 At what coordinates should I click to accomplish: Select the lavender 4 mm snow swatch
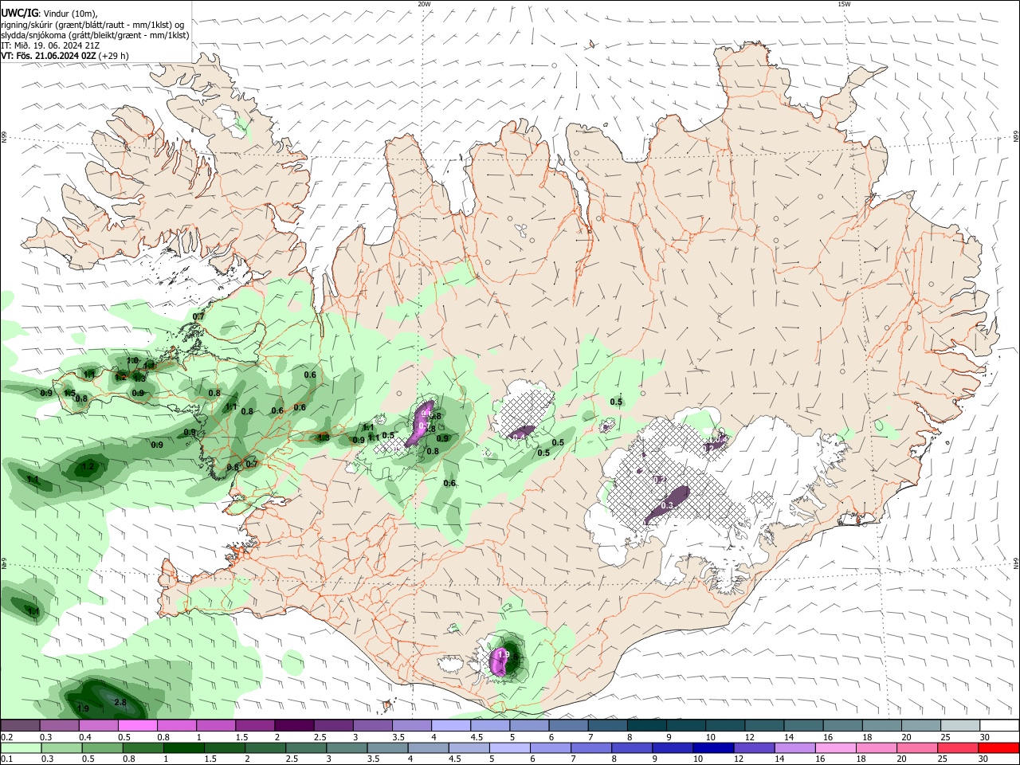(x=452, y=725)
